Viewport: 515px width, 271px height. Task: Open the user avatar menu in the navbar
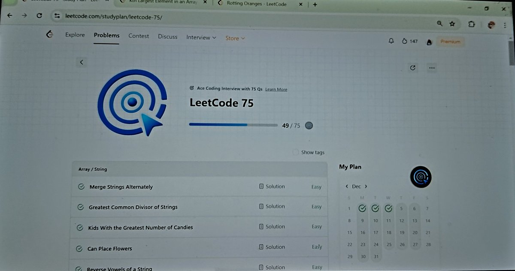(x=429, y=42)
